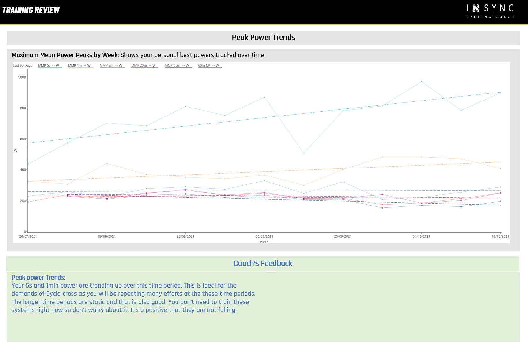Click the W y-axis unit label
The width and height of the screenshot is (528, 359).
[x=15, y=151]
